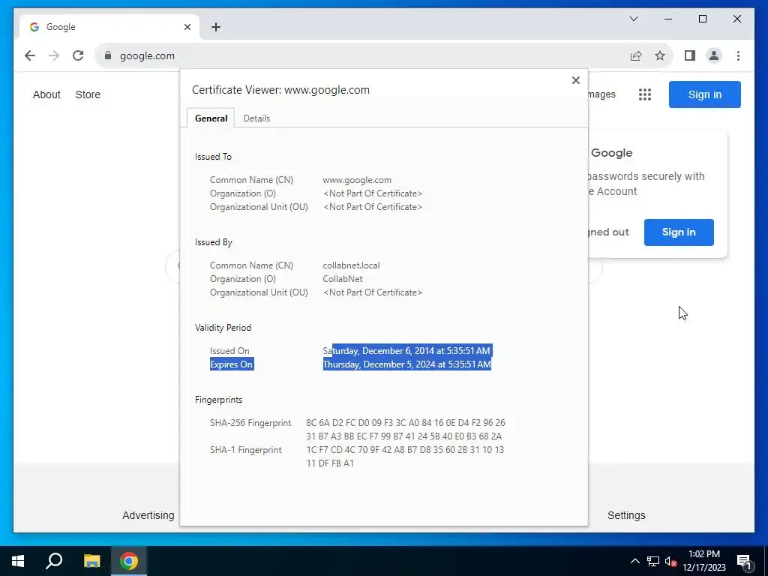Screen dimensions: 768x576
Task: Click the Images link in header
Action: click(x=602, y=94)
